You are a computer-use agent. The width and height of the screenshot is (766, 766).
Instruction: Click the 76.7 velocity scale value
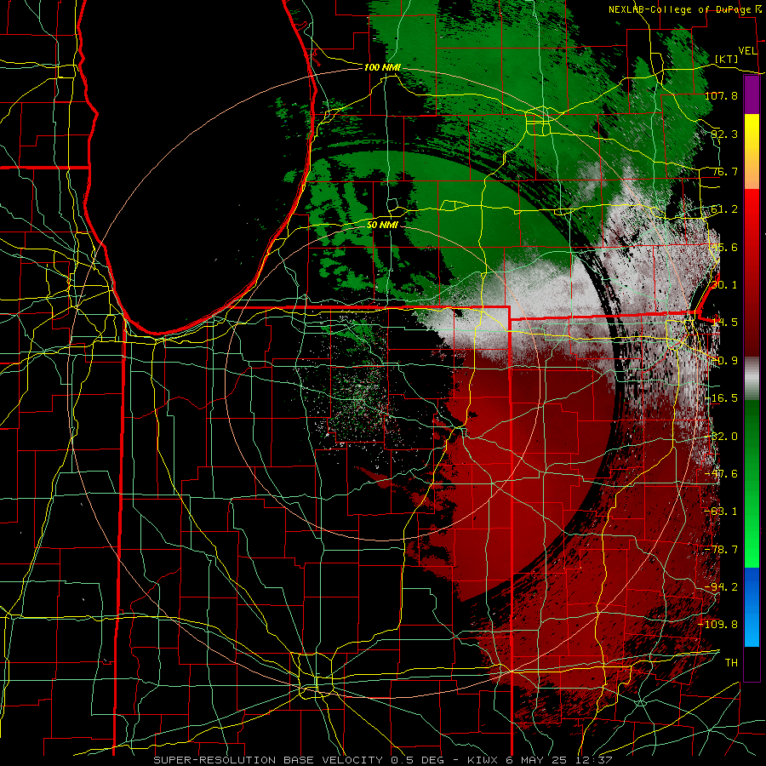pyautogui.click(x=724, y=171)
